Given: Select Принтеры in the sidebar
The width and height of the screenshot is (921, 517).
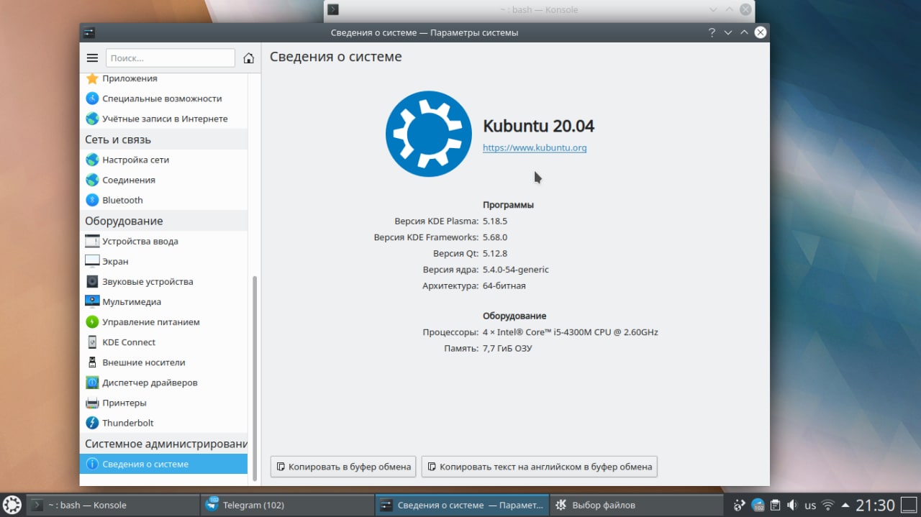Looking at the screenshot, I should pyautogui.click(x=163, y=402).
